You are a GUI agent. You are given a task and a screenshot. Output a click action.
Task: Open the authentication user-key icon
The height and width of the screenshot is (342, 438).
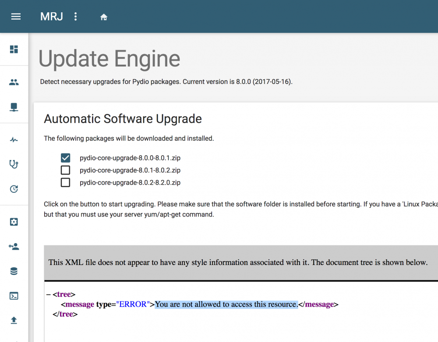14,247
